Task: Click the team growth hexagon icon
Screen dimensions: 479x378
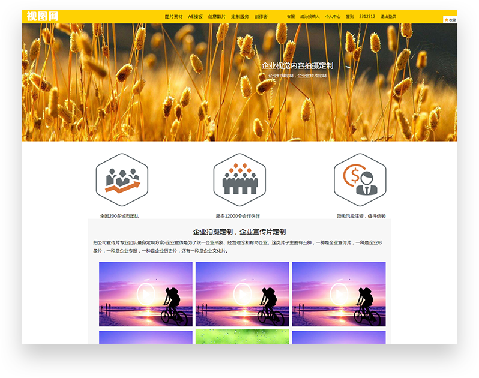Action: (x=122, y=180)
